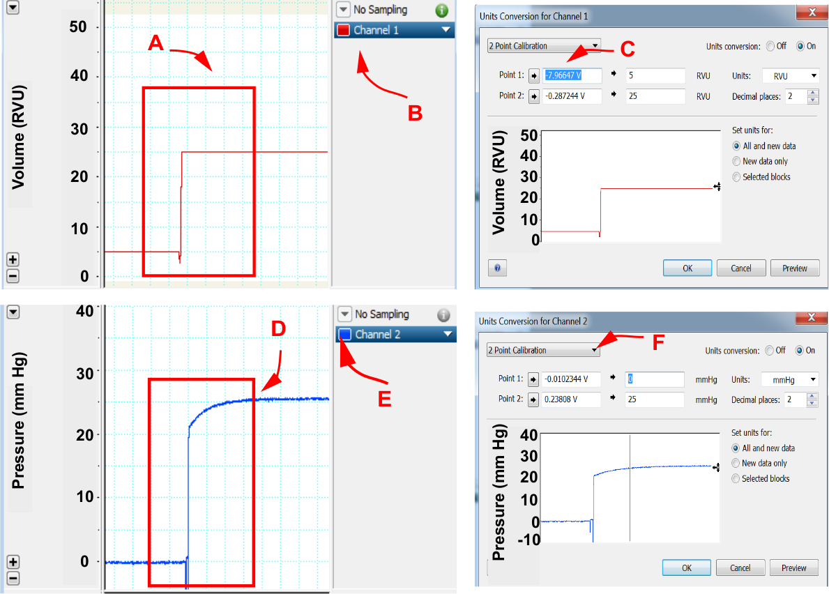
Task: Click OK in the Channel 1 conversion dialog
Action: click(687, 268)
